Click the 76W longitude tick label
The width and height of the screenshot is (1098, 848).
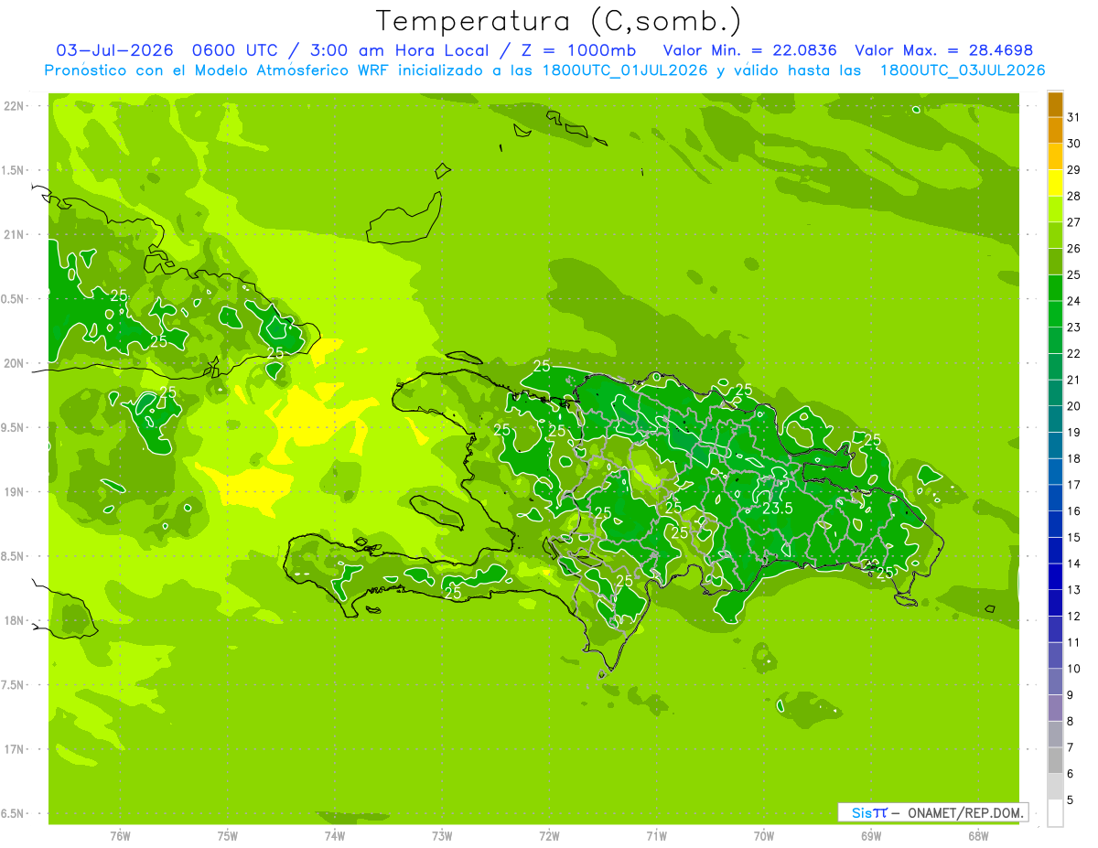click(x=120, y=836)
